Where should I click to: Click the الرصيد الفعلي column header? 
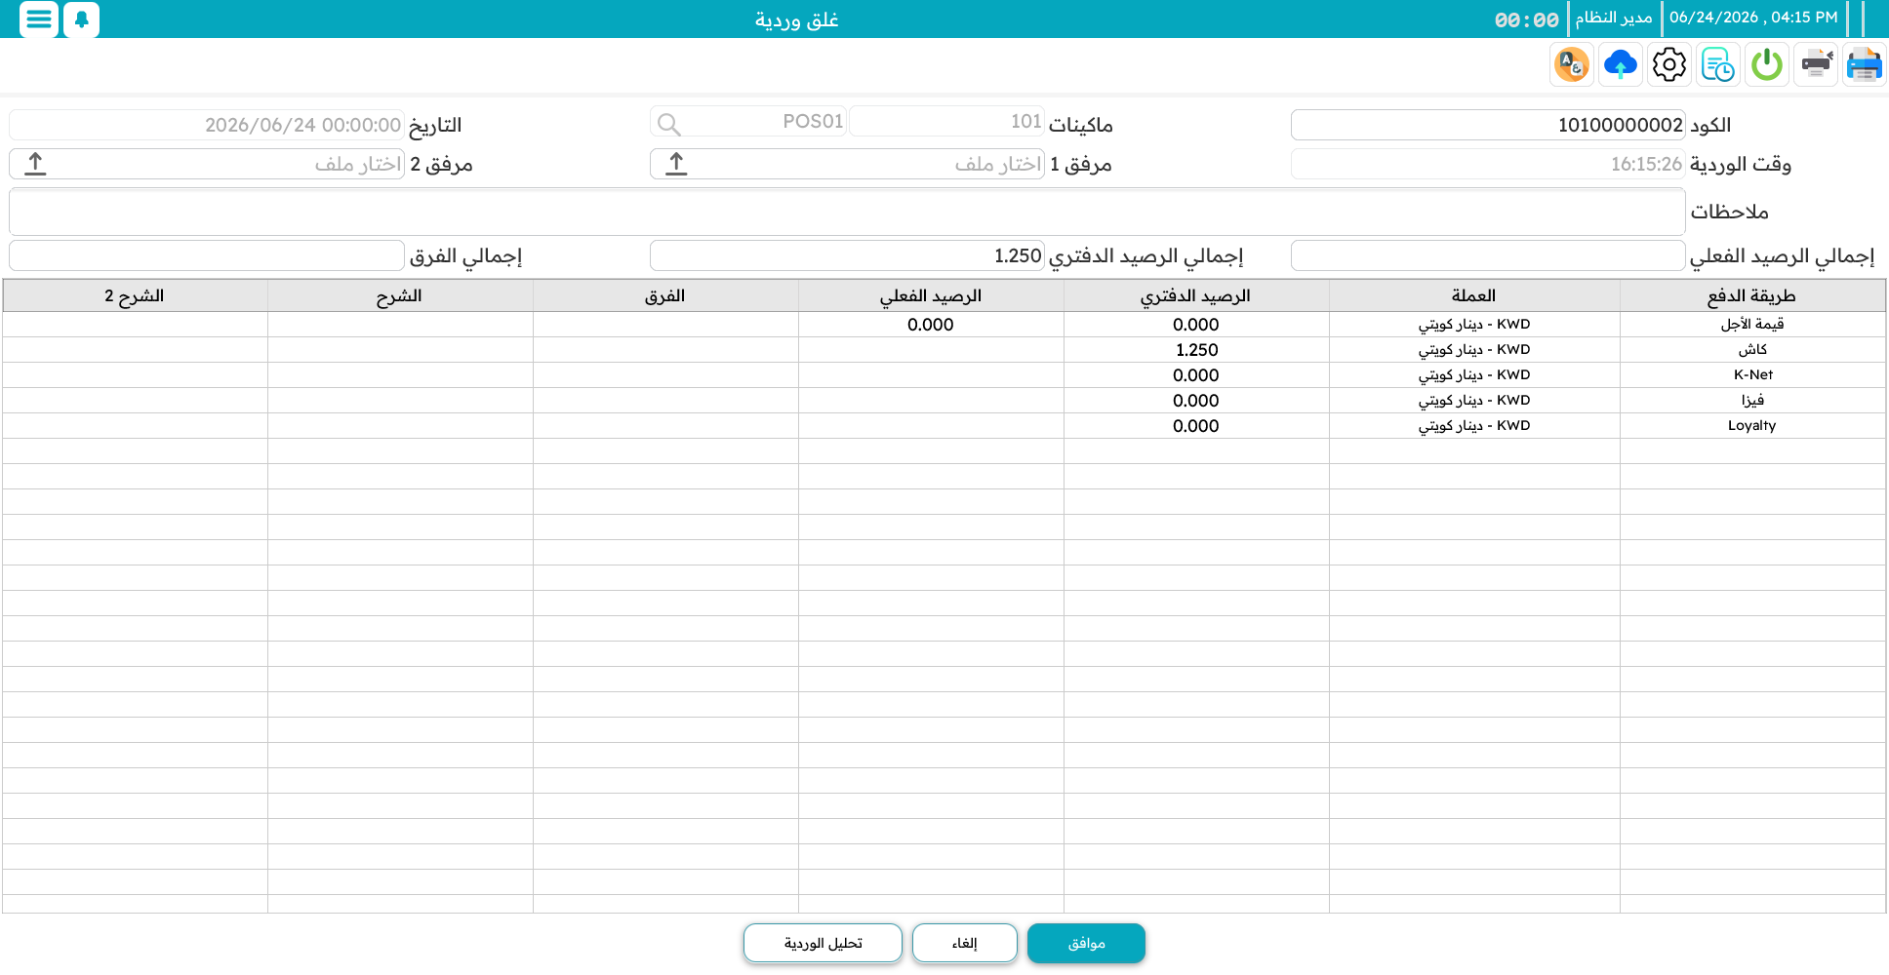pos(931,295)
